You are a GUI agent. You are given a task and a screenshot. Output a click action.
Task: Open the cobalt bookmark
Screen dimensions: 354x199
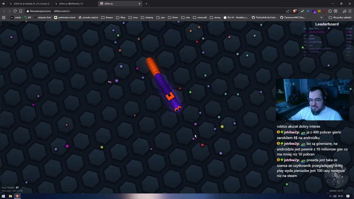[x=16, y=17]
